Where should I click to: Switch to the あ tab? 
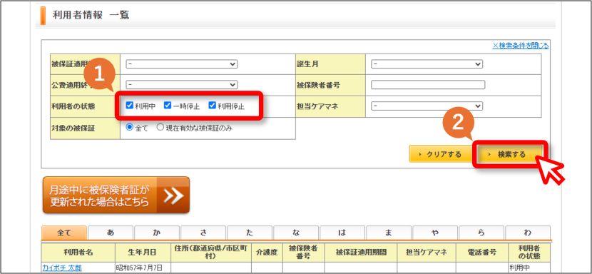(x=111, y=233)
